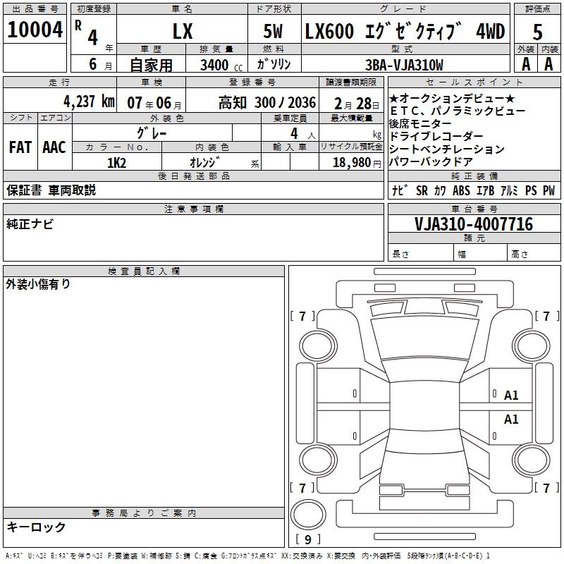564x564 pixels.
Task: Click the アルミ equipment code
Action: coord(509,190)
